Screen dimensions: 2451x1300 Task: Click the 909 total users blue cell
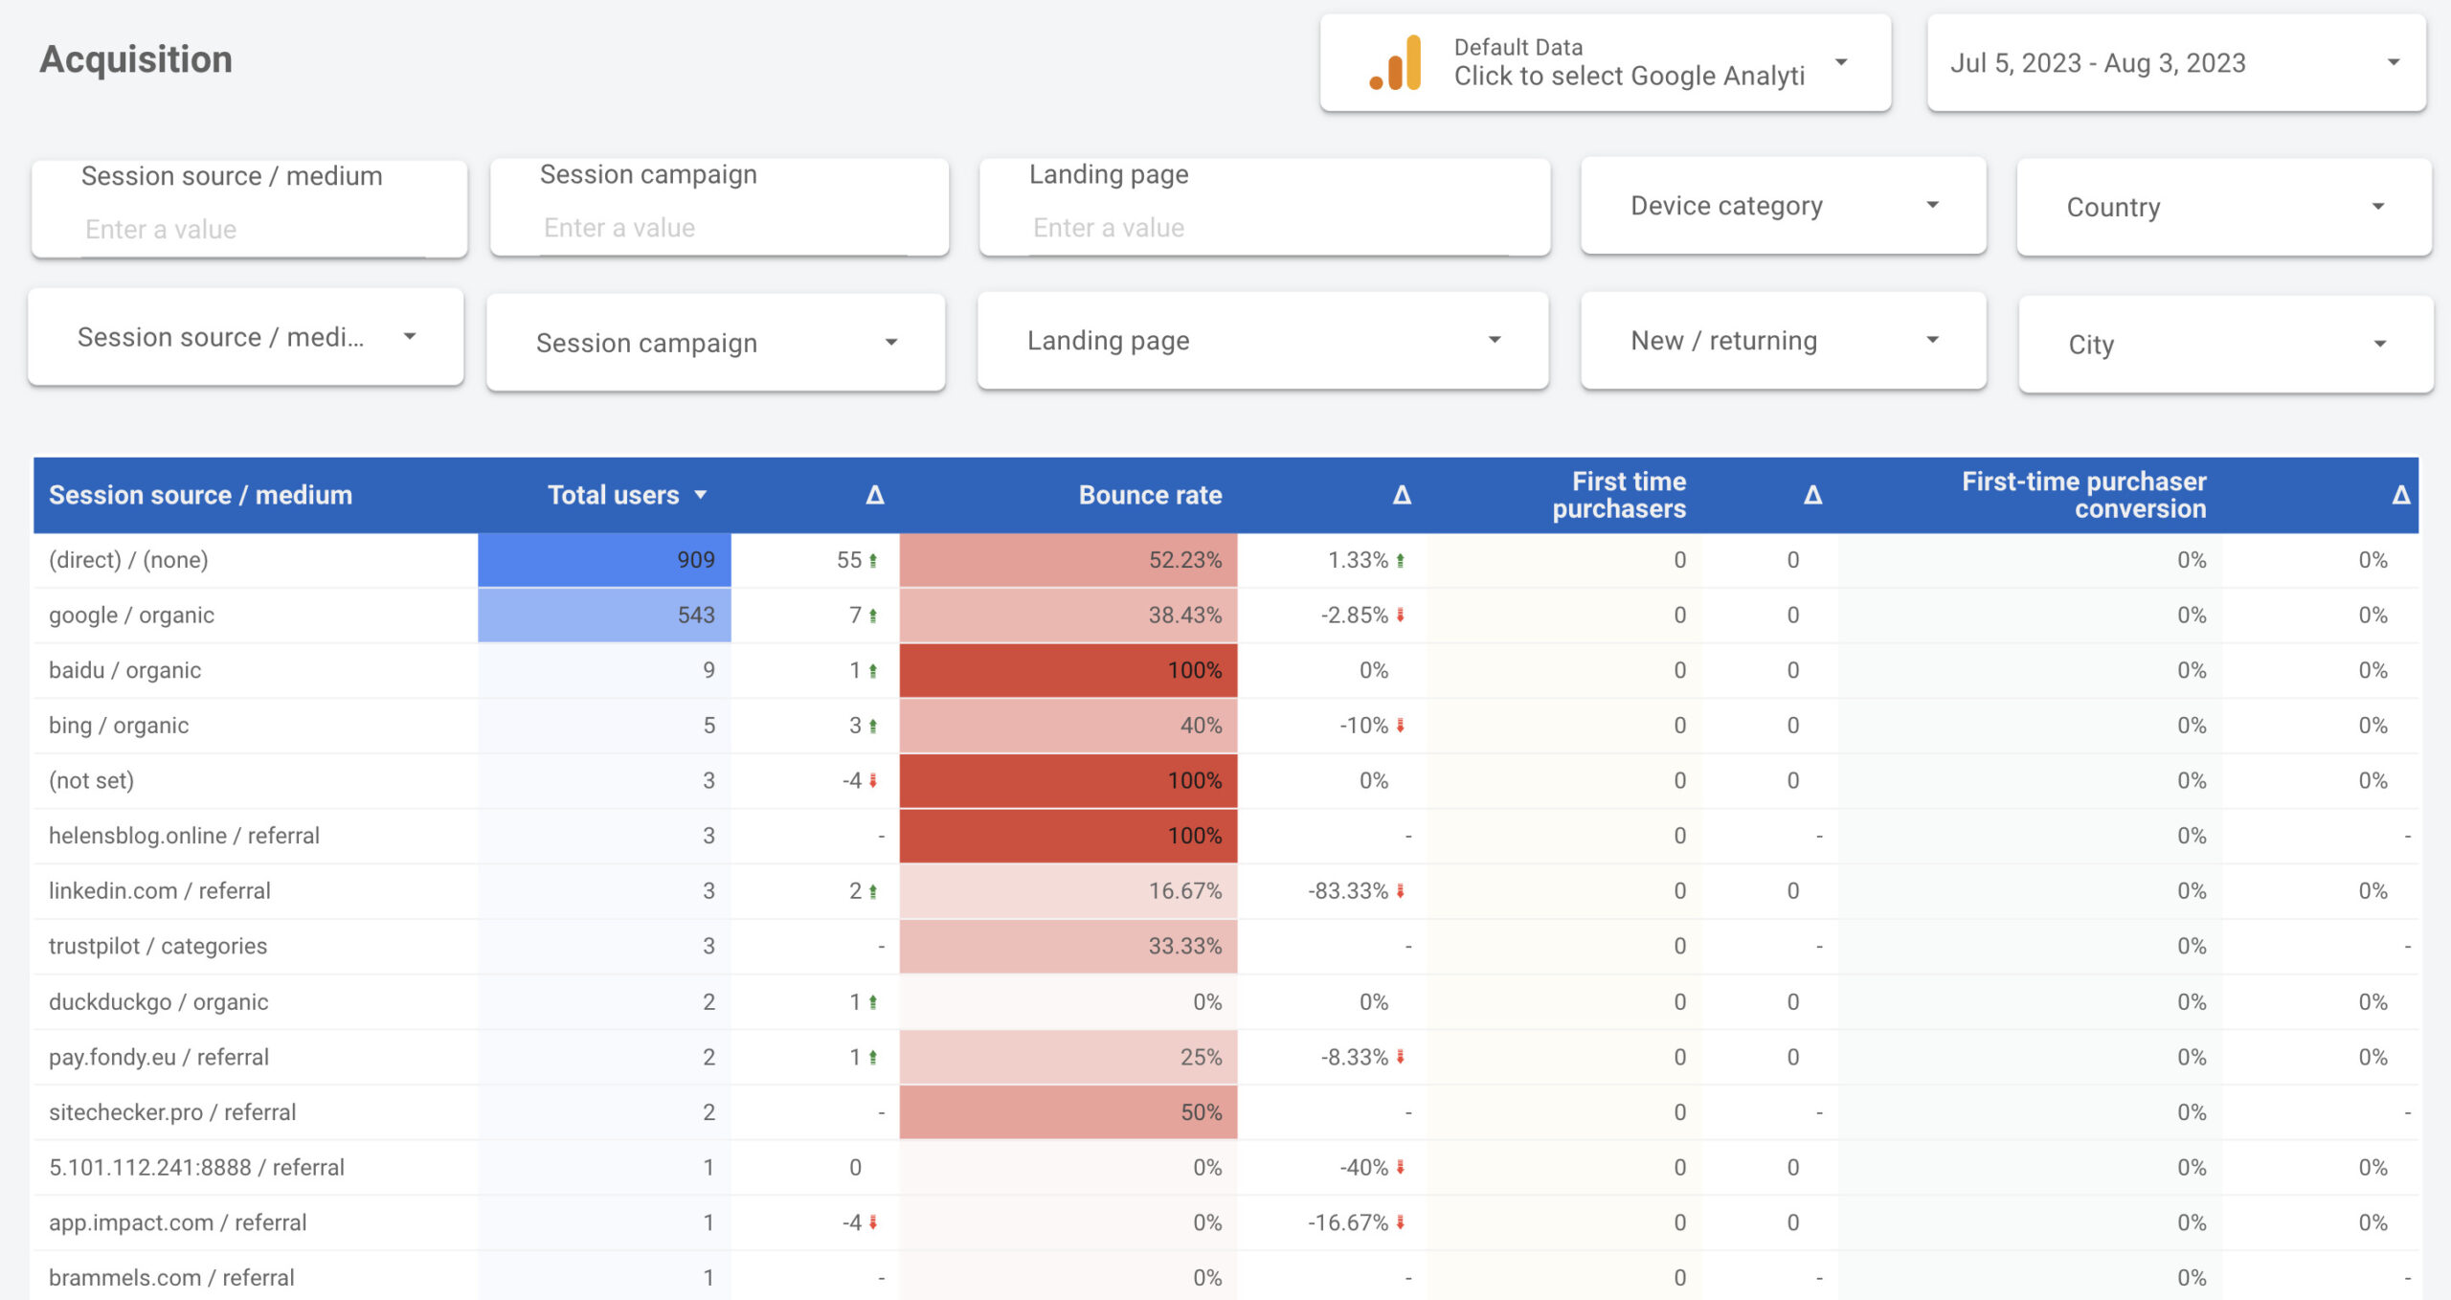604,560
